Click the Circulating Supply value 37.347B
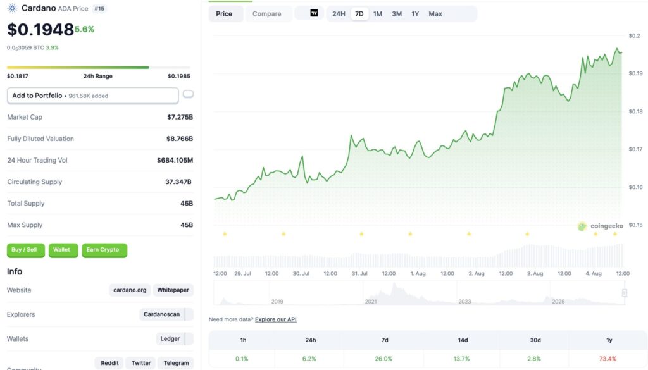 178,182
